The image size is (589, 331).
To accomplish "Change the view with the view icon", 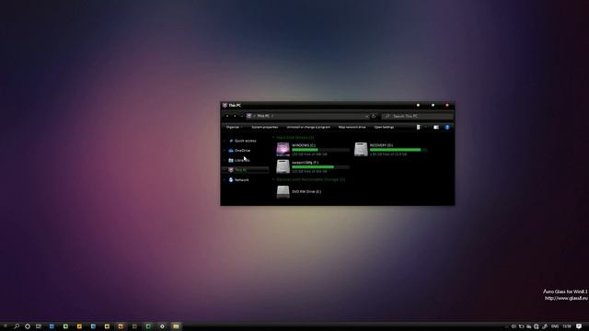I will tap(419, 127).
